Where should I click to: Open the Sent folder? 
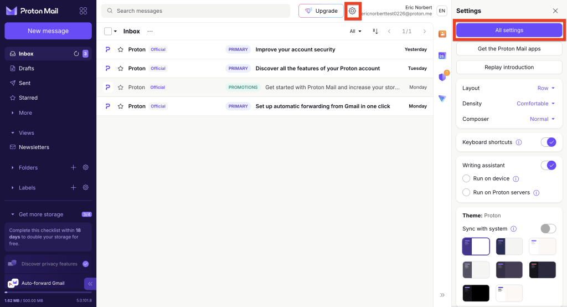coord(48,83)
